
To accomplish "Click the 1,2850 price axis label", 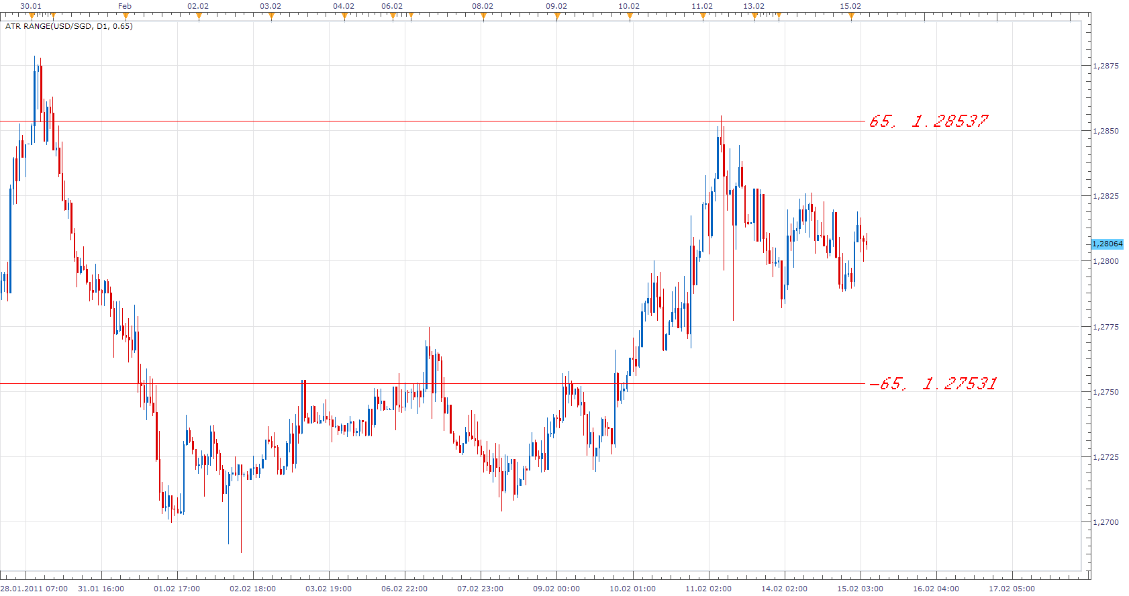I will point(1106,131).
